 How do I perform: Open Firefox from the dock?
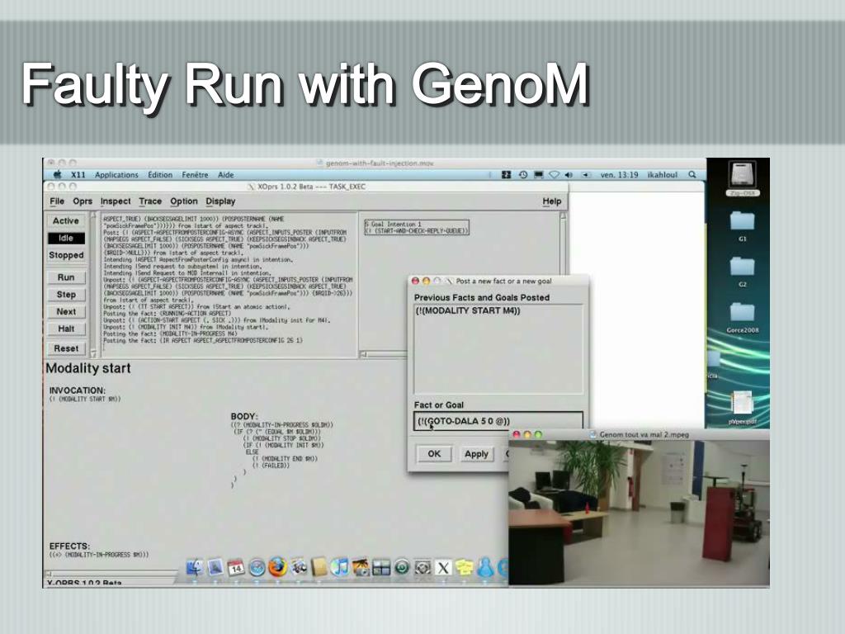pyautogui.click(x=277, y=567)
